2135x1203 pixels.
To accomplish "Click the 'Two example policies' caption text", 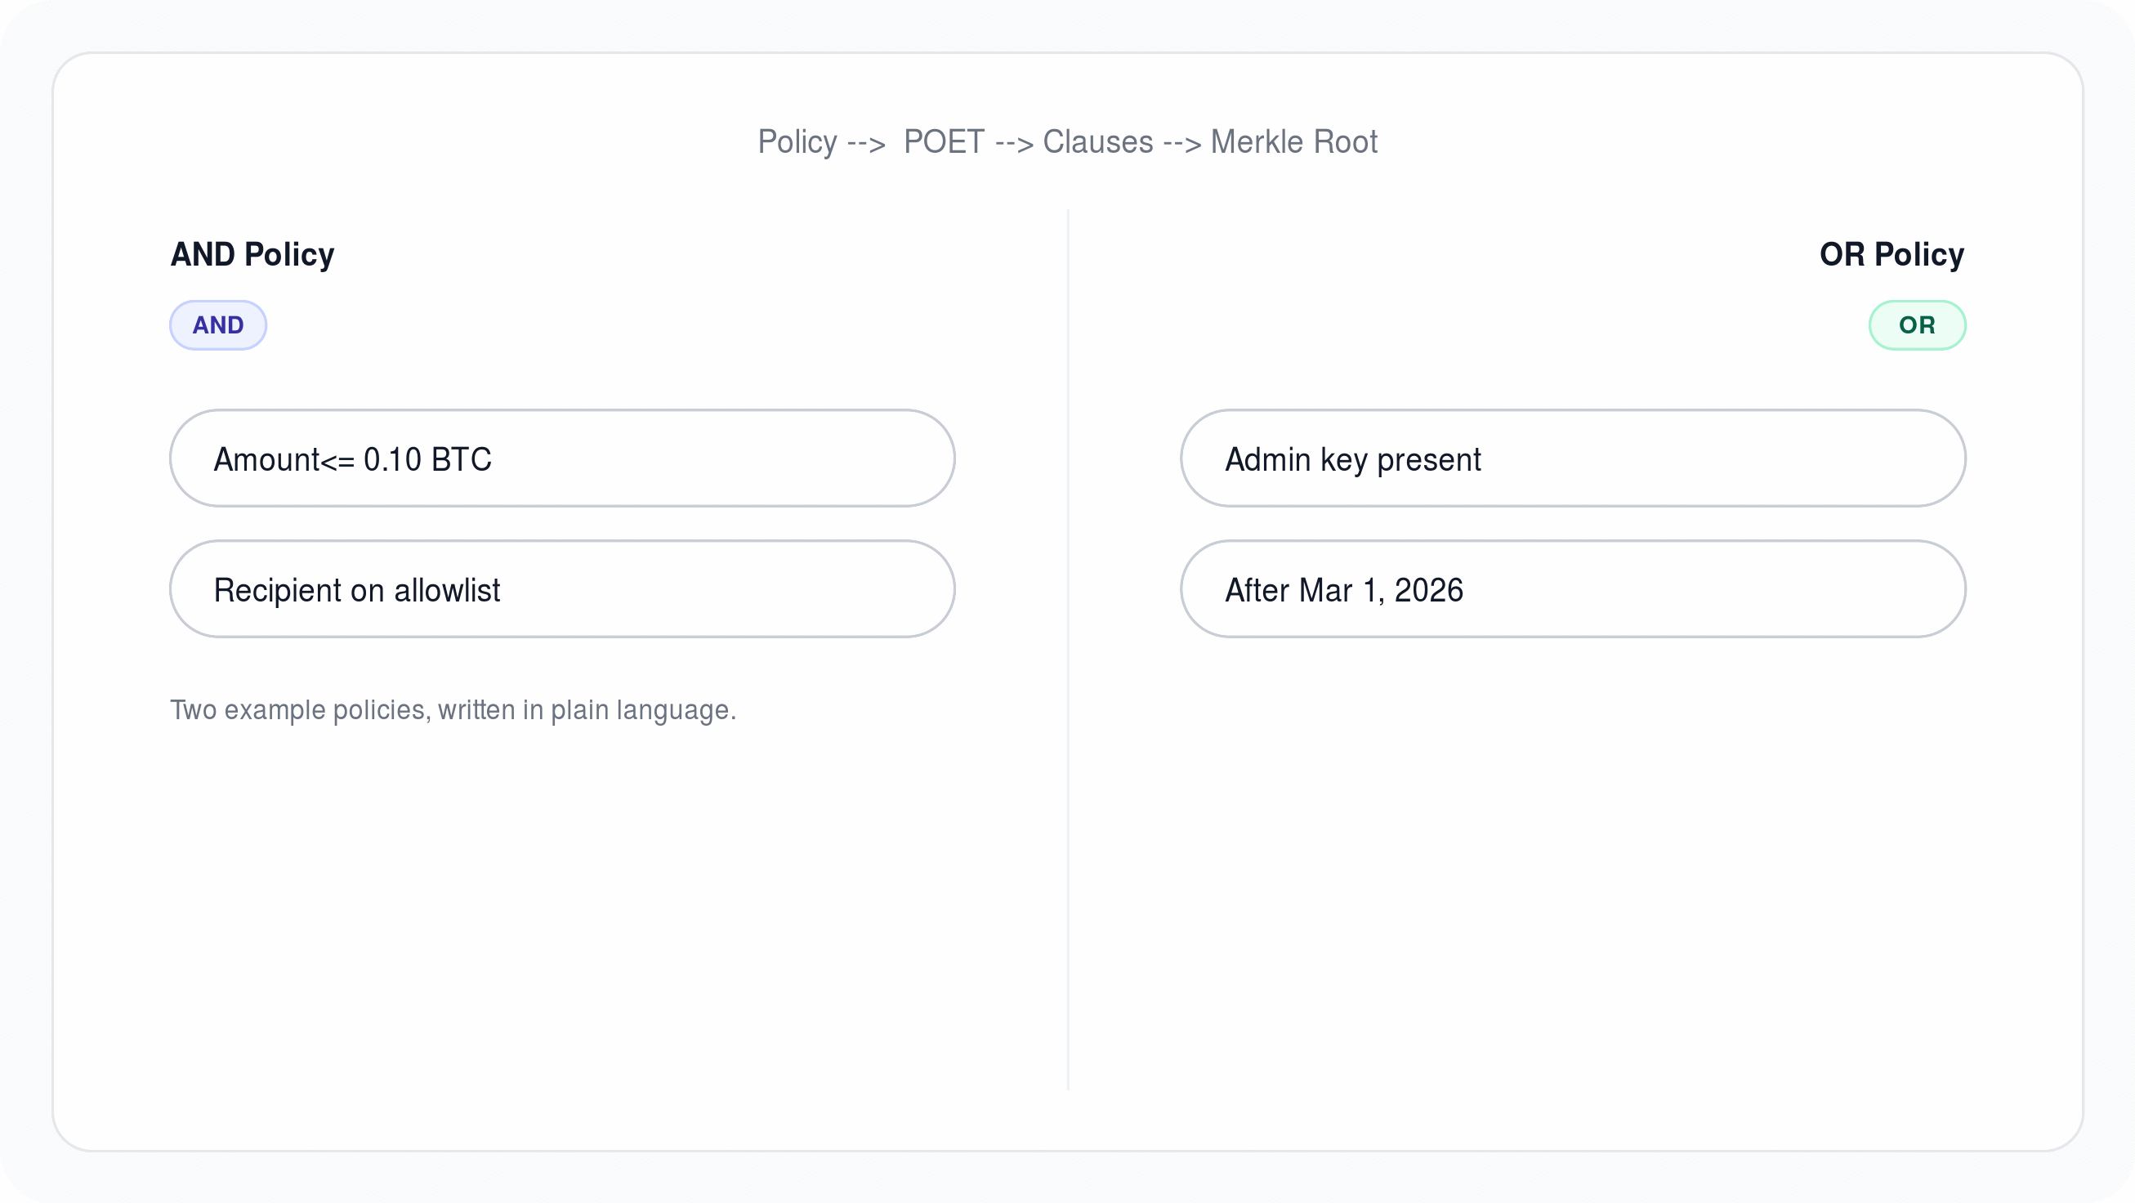I will tap(453, 709).
